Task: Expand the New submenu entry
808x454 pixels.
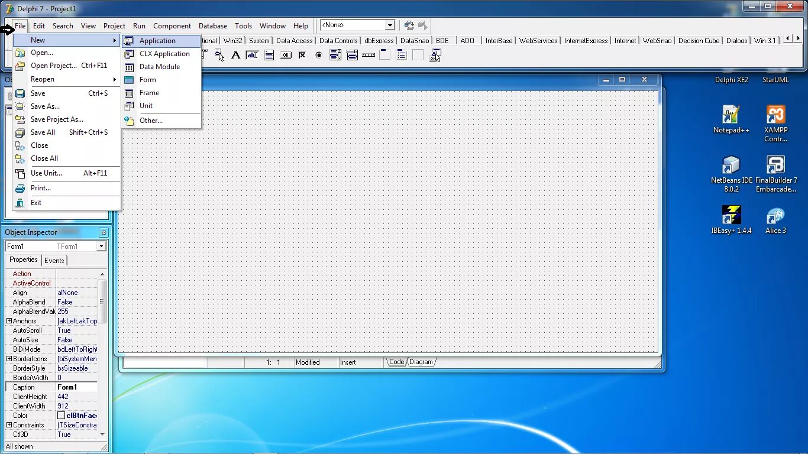Action: [67, 40]
